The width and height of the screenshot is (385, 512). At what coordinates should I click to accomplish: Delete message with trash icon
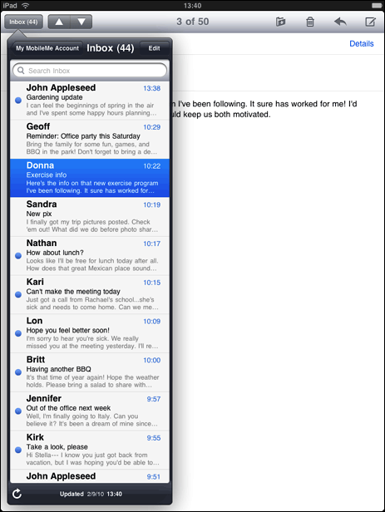coord(310,22)
